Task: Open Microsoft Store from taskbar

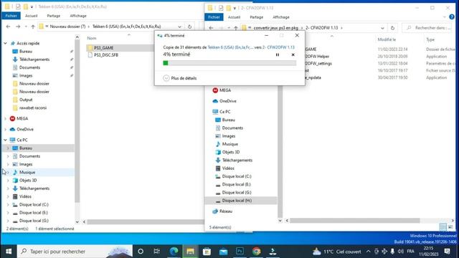Action: click(x=207, y=252)
